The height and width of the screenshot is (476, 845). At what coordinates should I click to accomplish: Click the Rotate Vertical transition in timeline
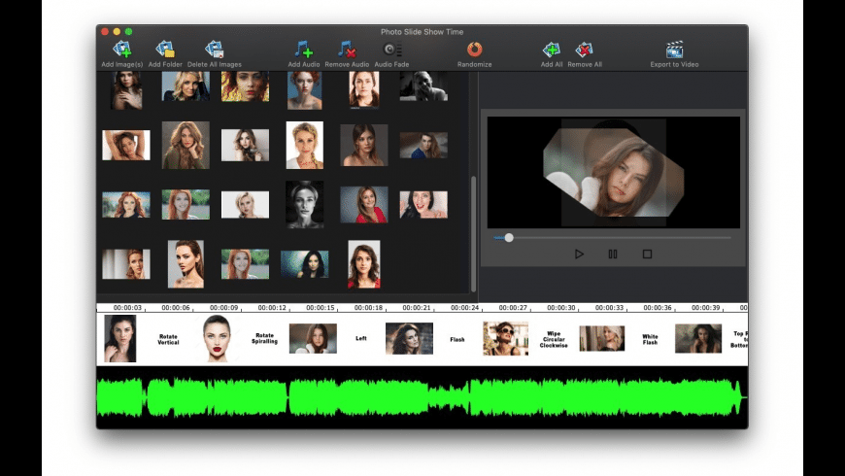168,340
